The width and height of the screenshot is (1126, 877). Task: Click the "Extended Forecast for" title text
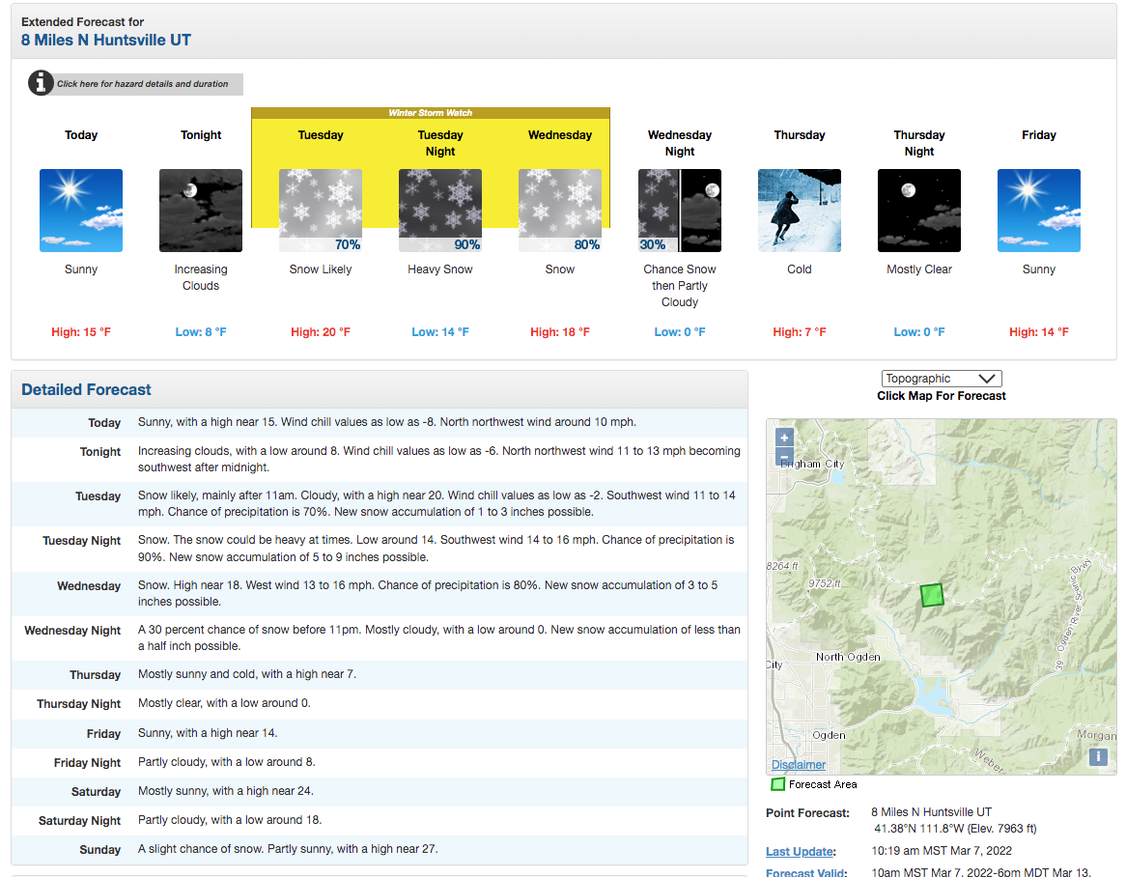(83, 22)
